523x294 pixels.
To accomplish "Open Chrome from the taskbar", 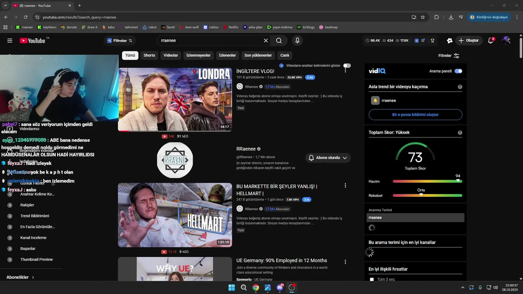I will [x=256, y=287].
